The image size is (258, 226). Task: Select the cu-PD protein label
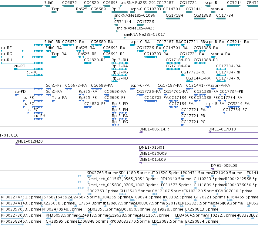[20, 92]
